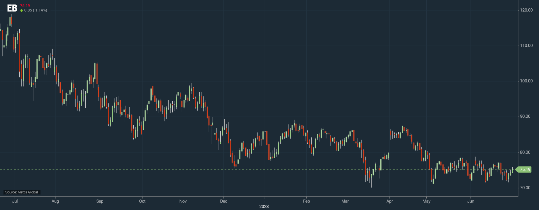Viewport: 539px width, 210px height.
Task: Click the 80.00 price axis label
Action: click(525, 152)
